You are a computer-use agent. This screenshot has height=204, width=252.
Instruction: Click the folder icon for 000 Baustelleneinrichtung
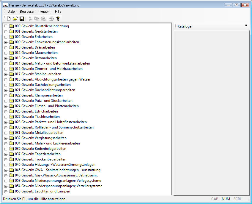coord(11,26)
